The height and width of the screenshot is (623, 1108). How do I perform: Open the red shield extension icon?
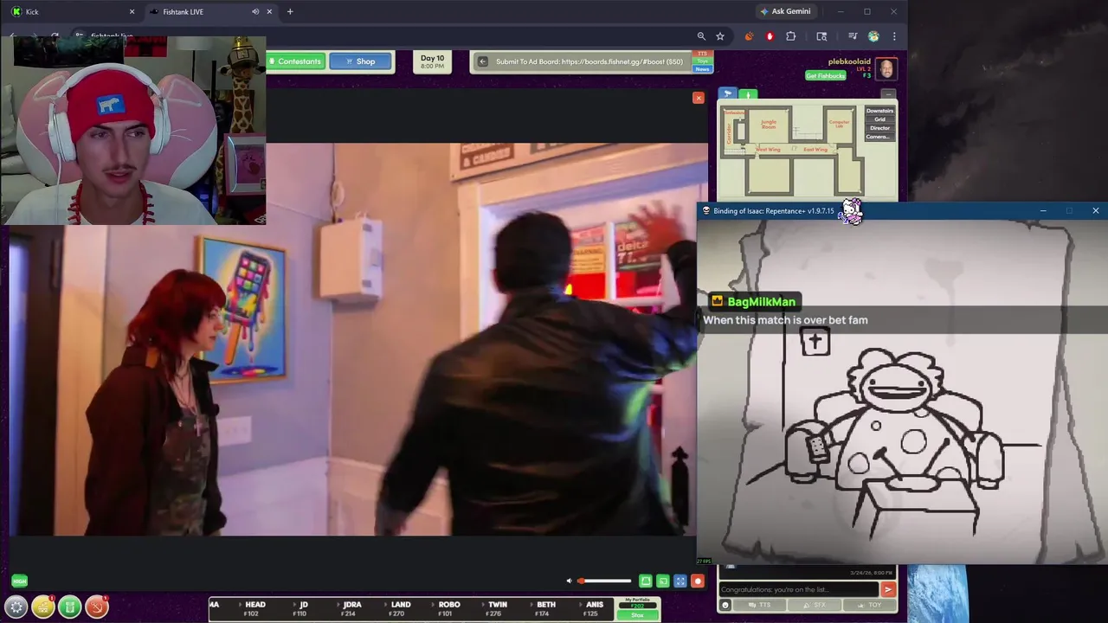click(770, 36)
